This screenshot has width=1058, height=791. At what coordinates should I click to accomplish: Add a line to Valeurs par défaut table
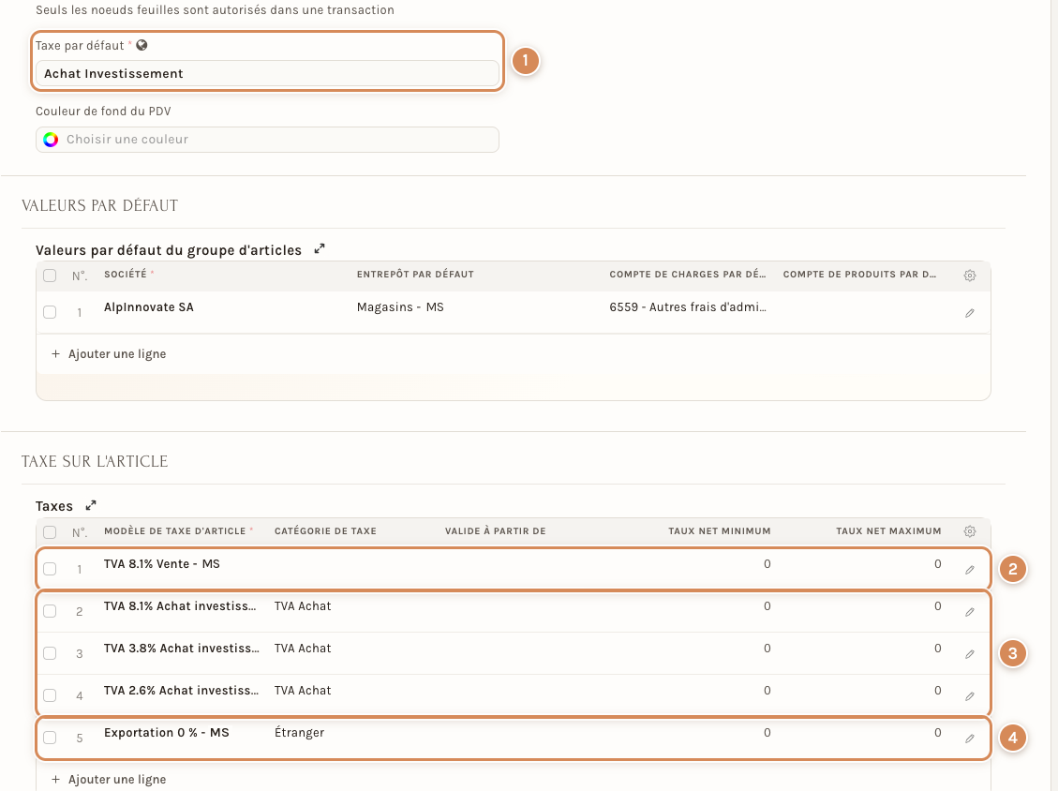109,353
